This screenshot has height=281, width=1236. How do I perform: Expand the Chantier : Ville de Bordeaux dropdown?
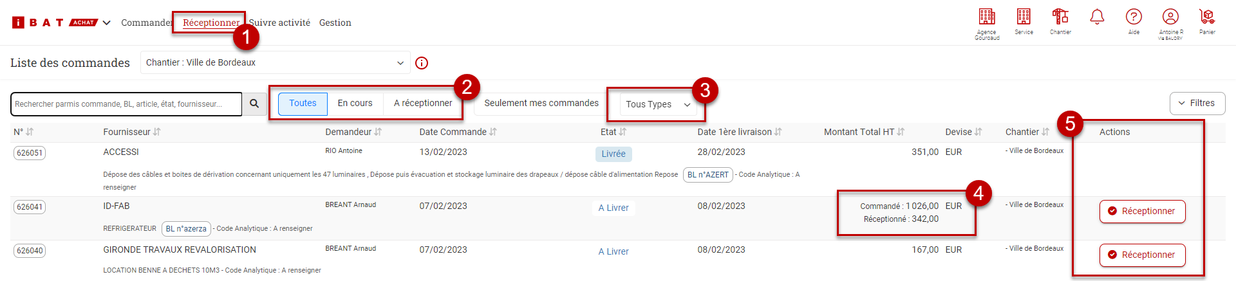275,63
